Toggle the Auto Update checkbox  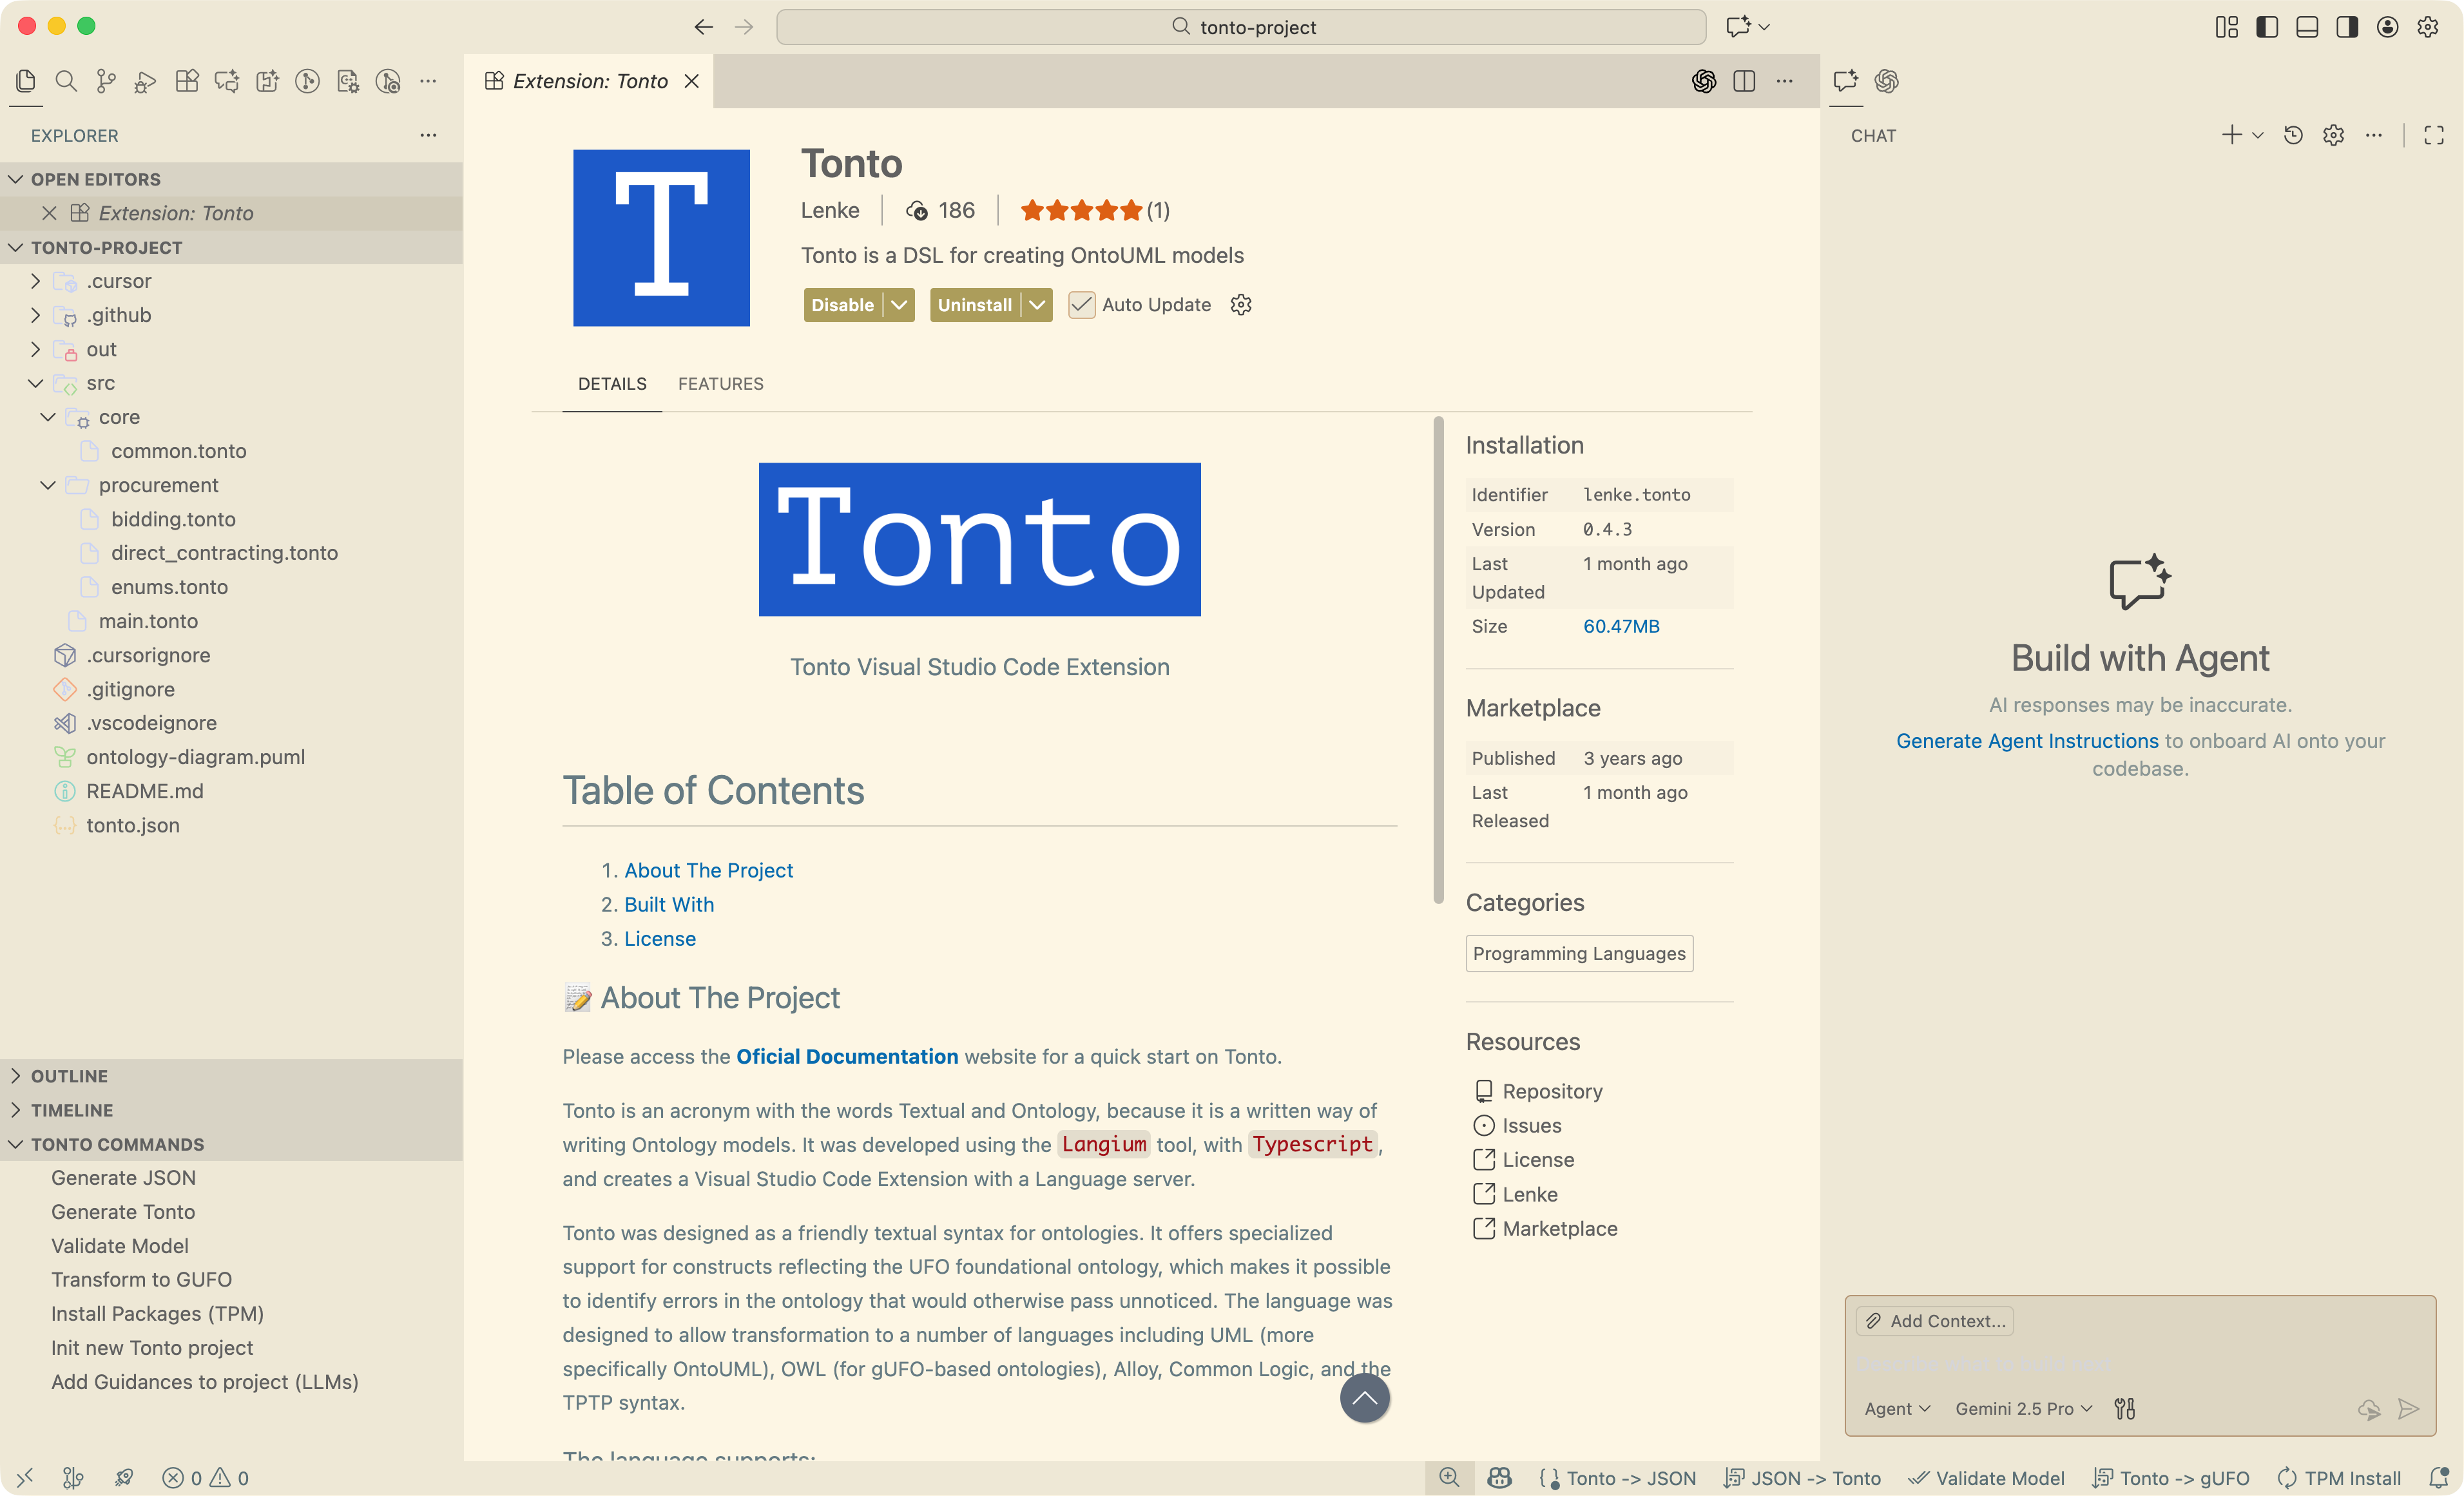tap(1081, 305)
